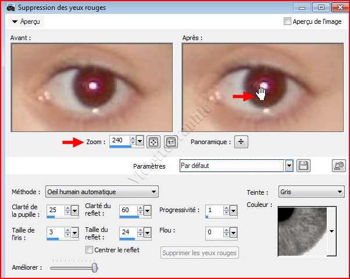The image size is (350, 279).
Task: Click the Supprimer les yeux rouges button
Action: (199, 253)
